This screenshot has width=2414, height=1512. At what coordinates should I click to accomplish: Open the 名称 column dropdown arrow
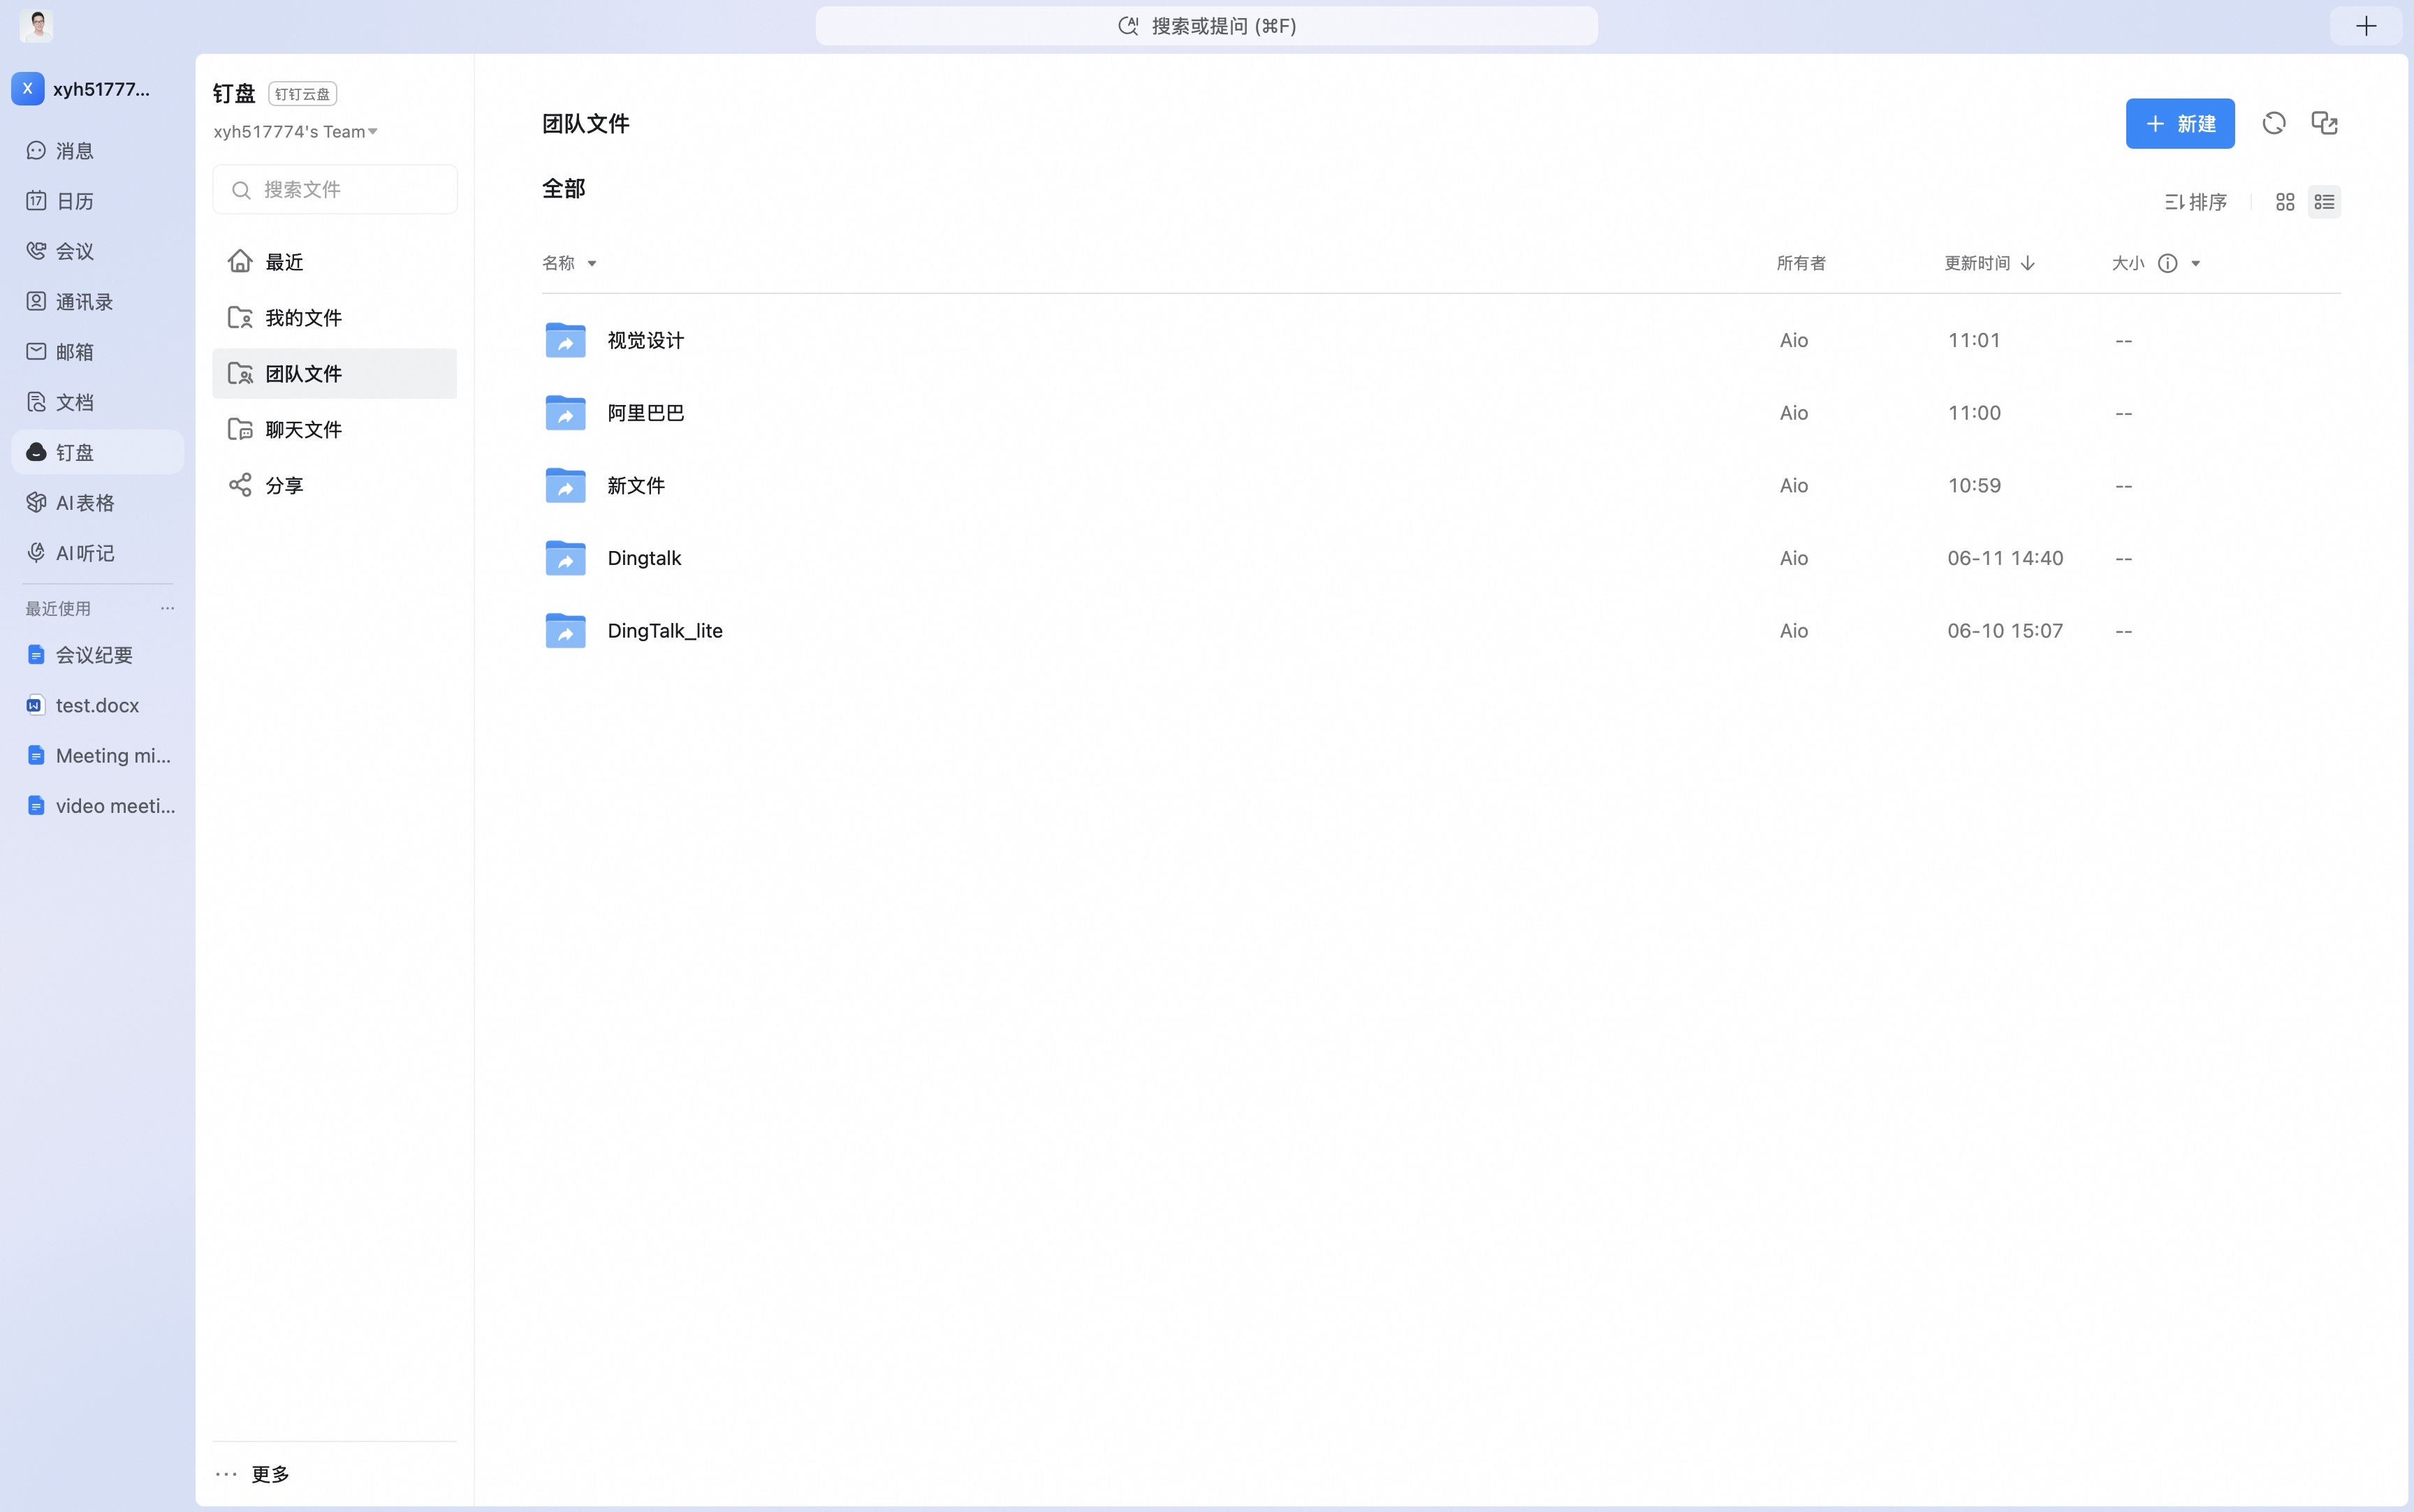tap(591, 263)
